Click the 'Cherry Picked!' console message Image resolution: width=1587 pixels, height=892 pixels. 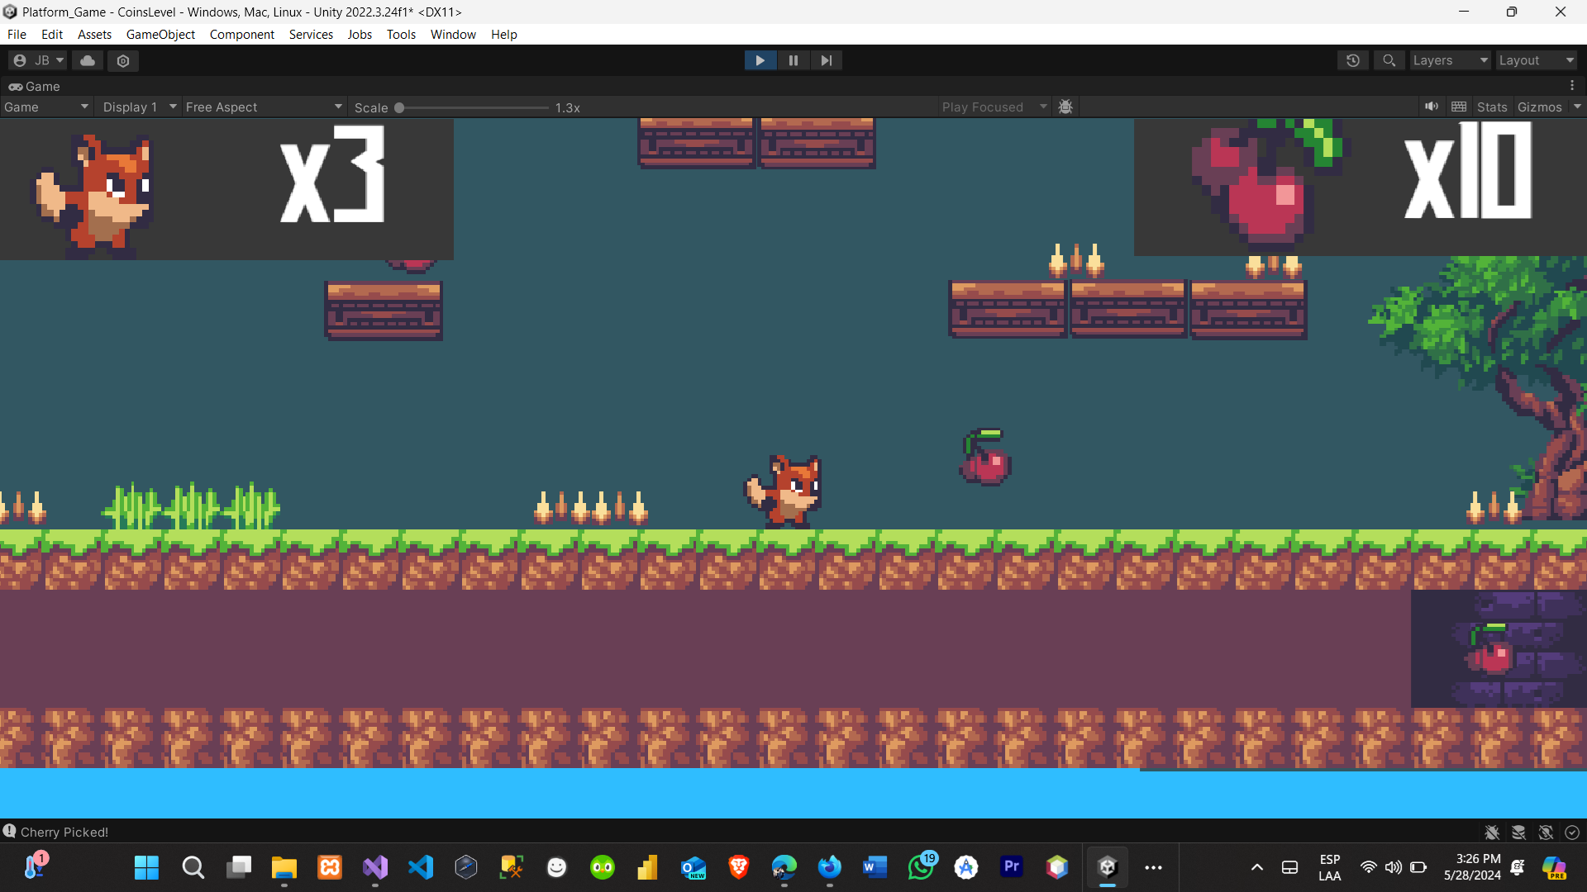pos(64,832)
